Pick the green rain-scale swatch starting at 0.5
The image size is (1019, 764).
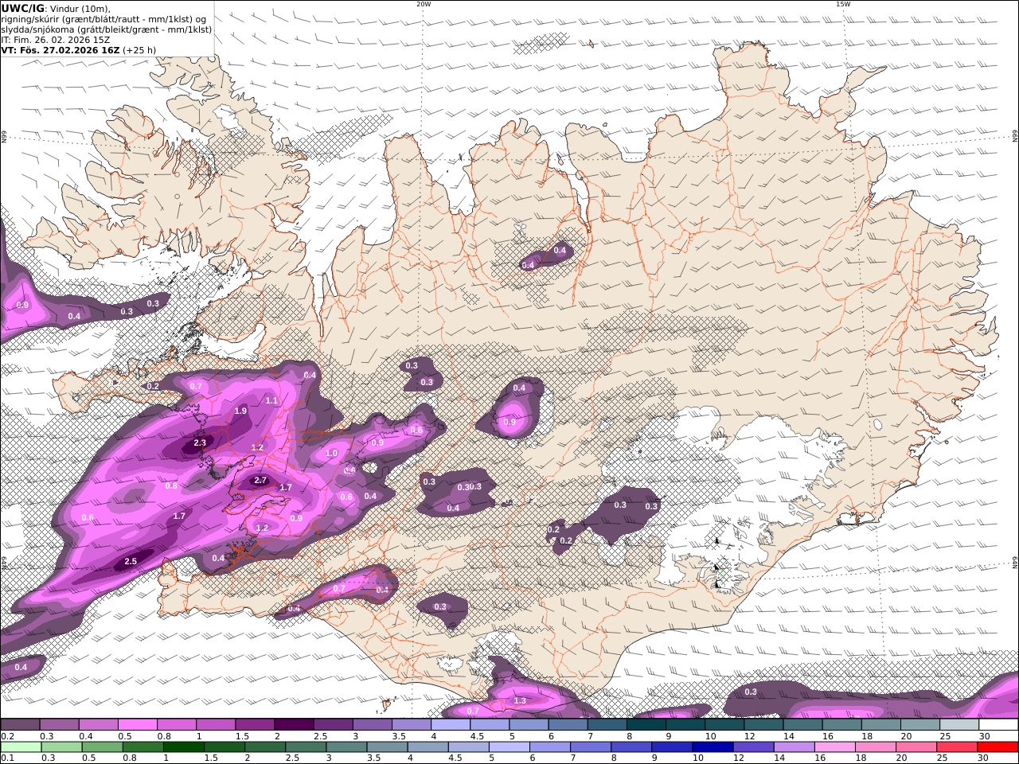tap(102, 747)
